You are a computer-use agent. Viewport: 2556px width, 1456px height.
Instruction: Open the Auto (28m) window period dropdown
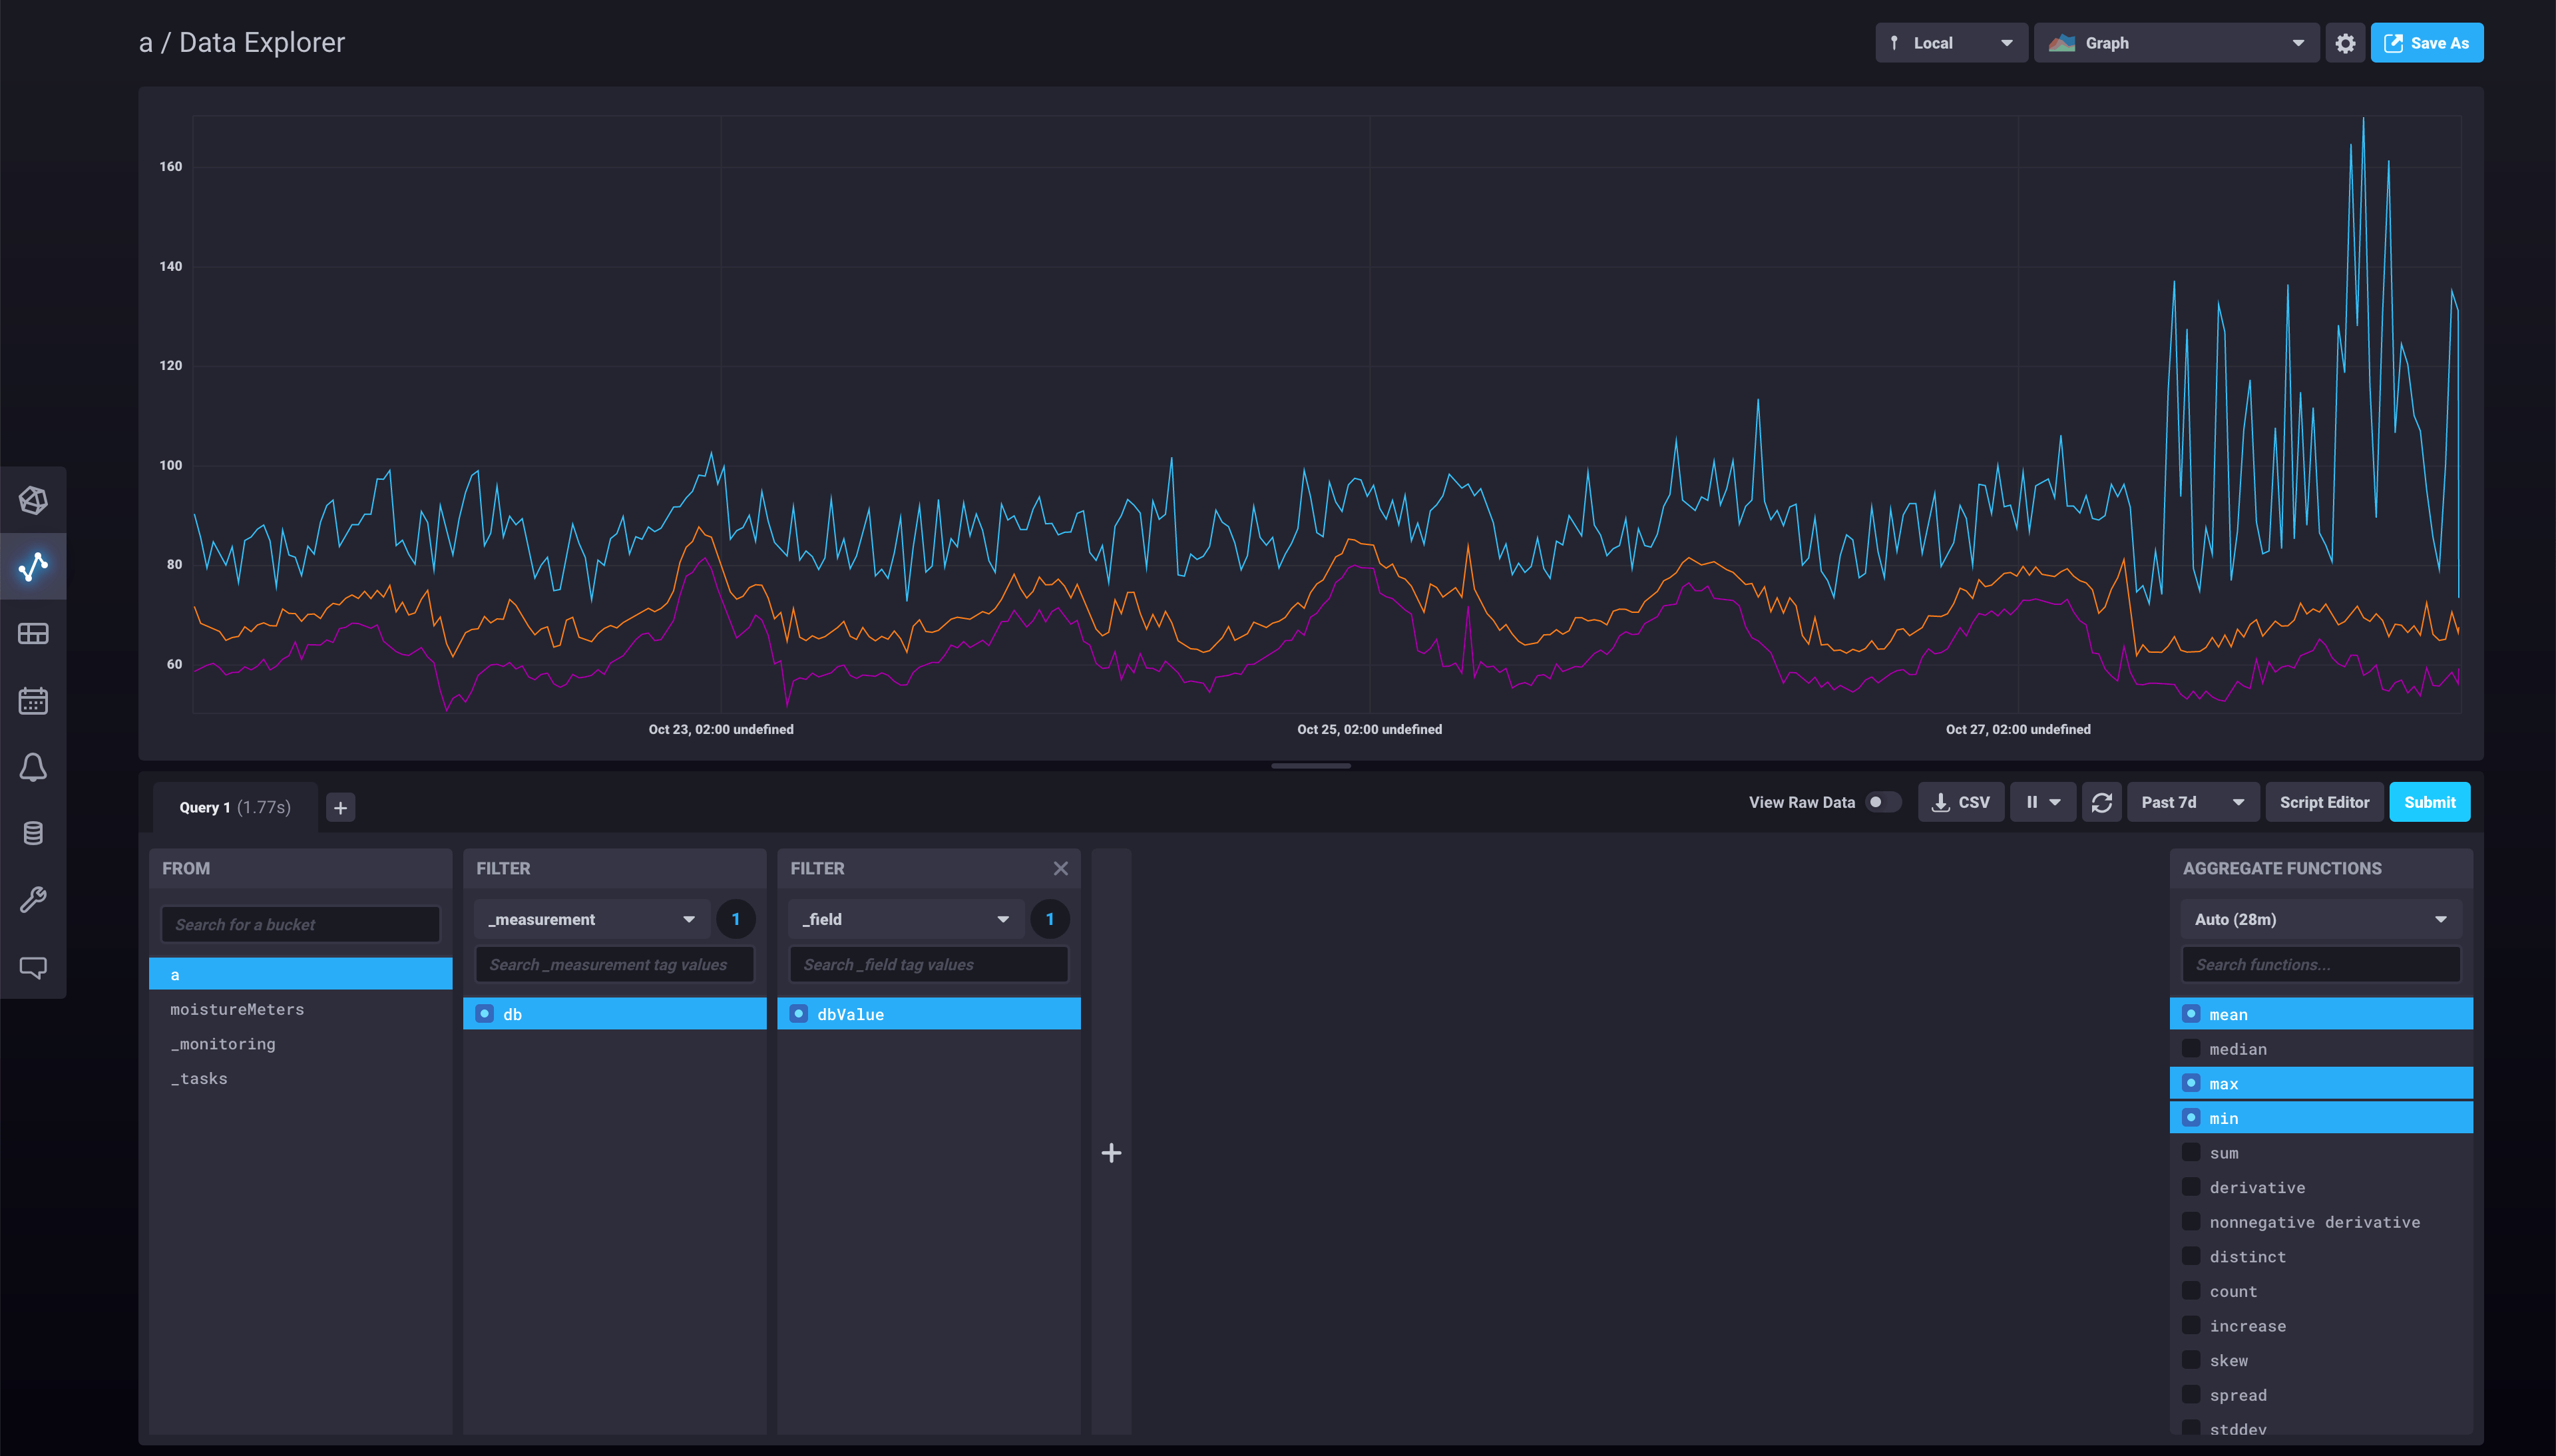pos(2320,919)
